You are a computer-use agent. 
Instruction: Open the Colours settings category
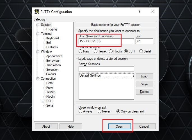coord(51,74)
